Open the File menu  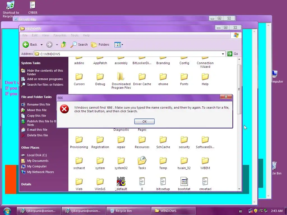point(25,35)
